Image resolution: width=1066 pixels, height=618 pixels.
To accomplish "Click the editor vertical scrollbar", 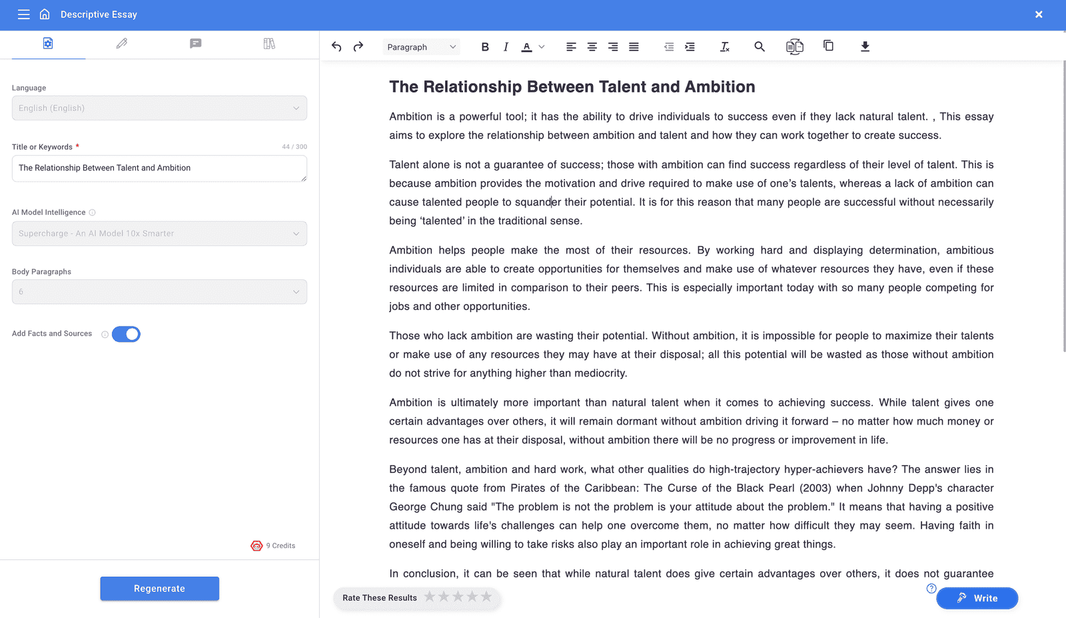I will tap(1064, 206).
